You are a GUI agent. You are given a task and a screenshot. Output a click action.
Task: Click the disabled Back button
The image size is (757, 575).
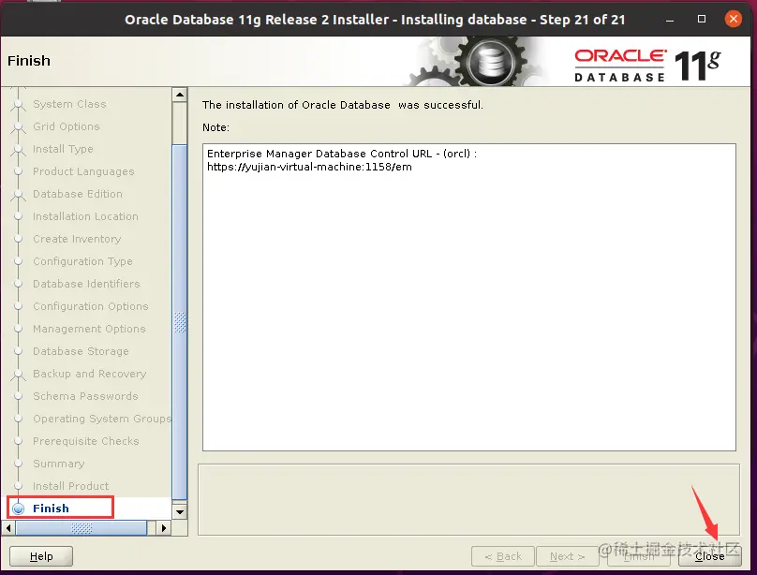click(502, 556)
